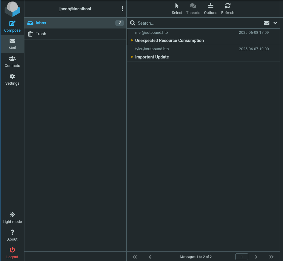Click the Select cursor tool in toolbar
Viewport: 283px width, 261px height.
177,6
